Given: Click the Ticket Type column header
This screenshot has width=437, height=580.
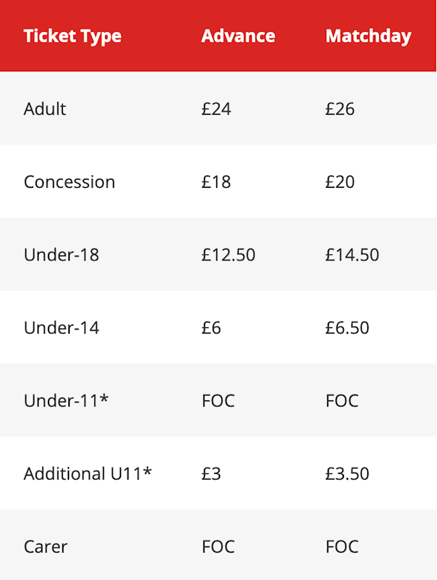Looking at the screenshot, I should [x=72, y=36].
